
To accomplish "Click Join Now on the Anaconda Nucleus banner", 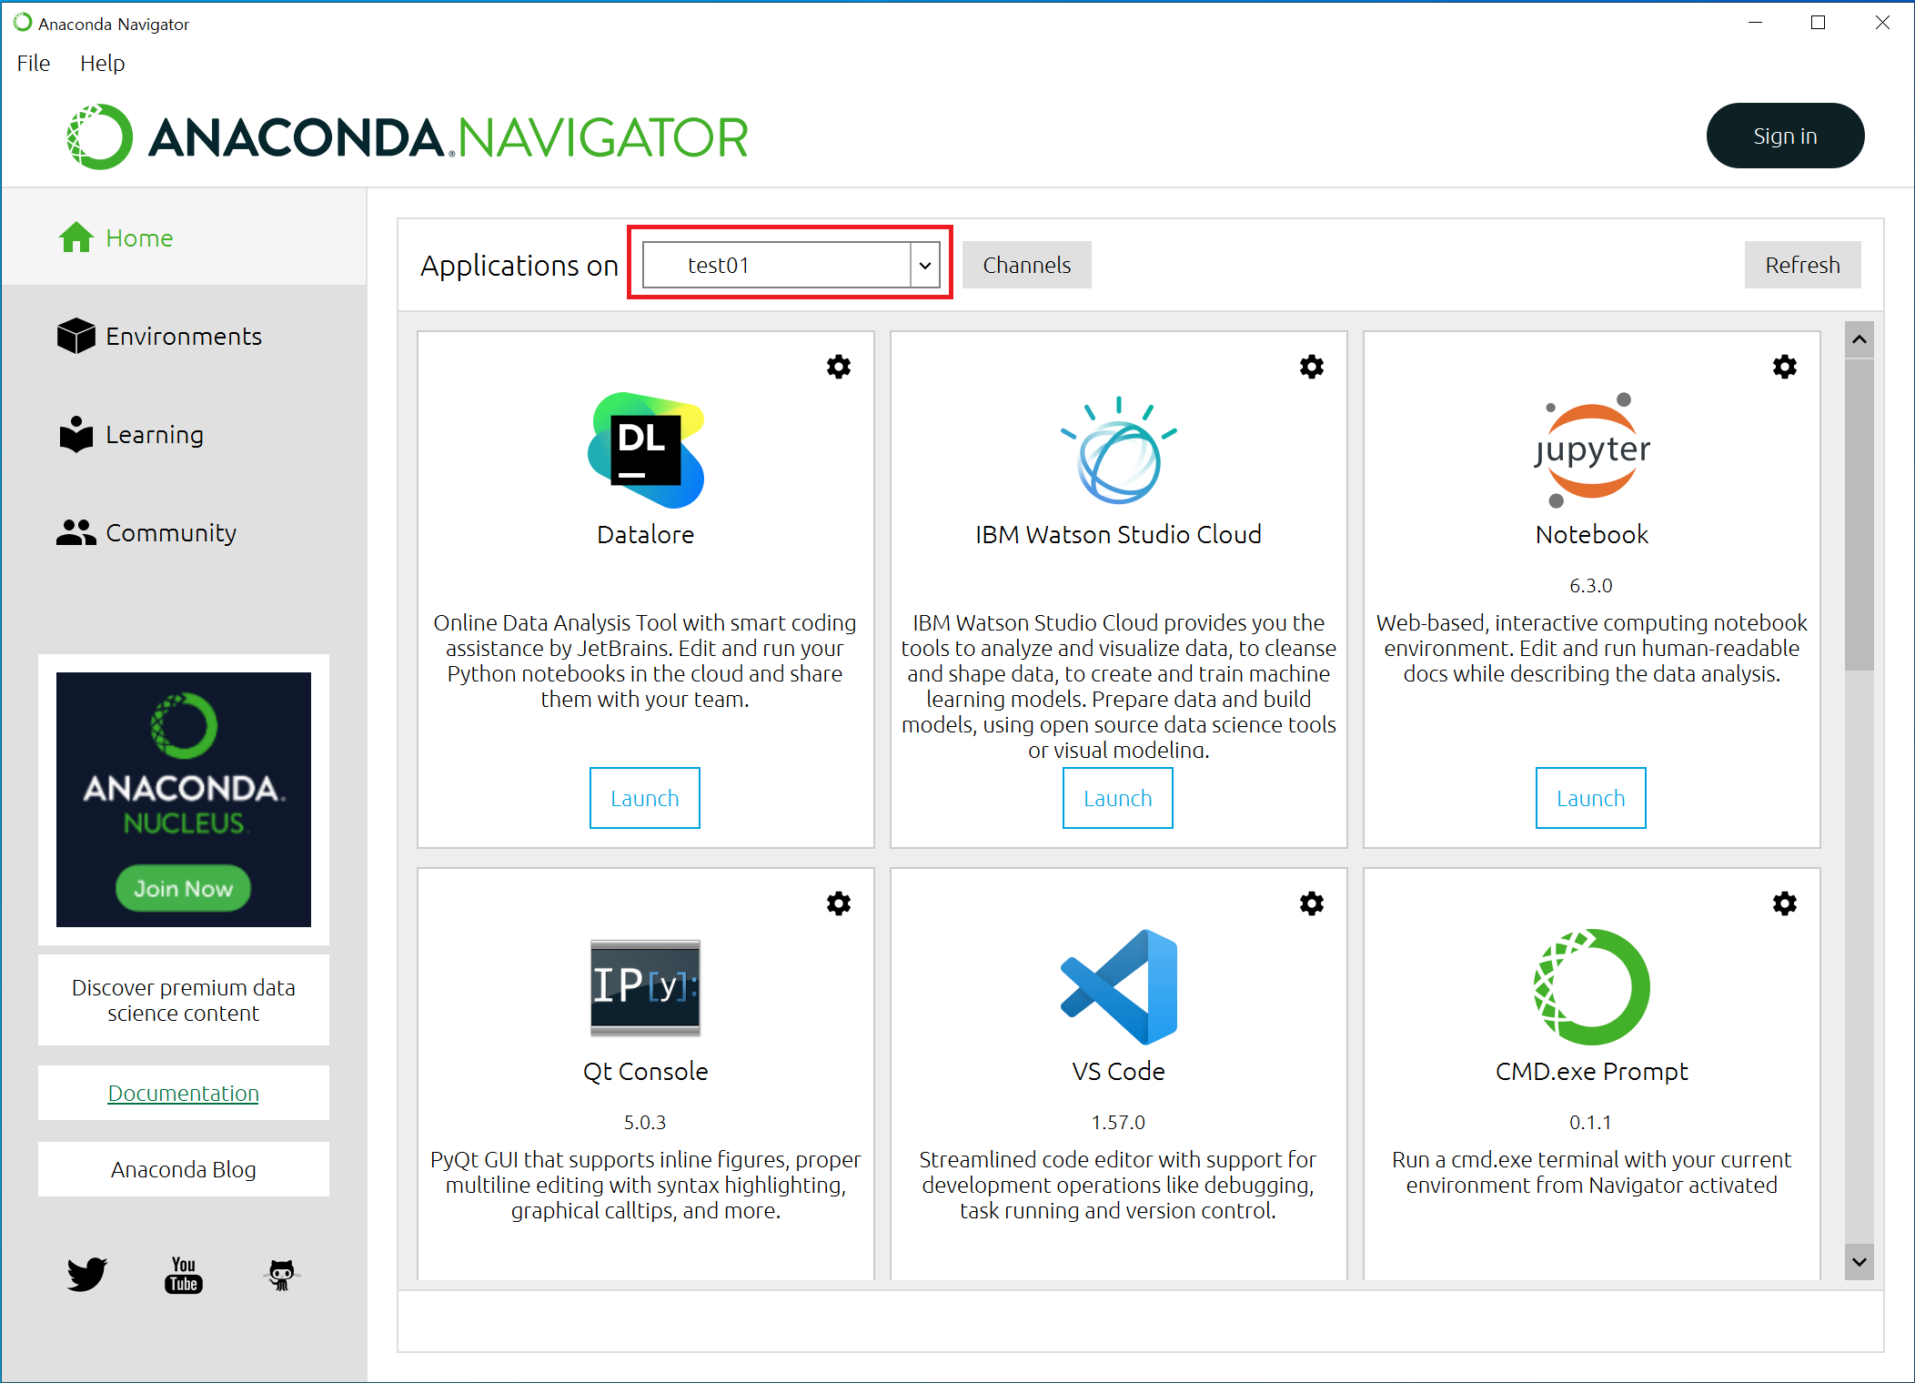I will pyautogui.click(x=183, y=888).
